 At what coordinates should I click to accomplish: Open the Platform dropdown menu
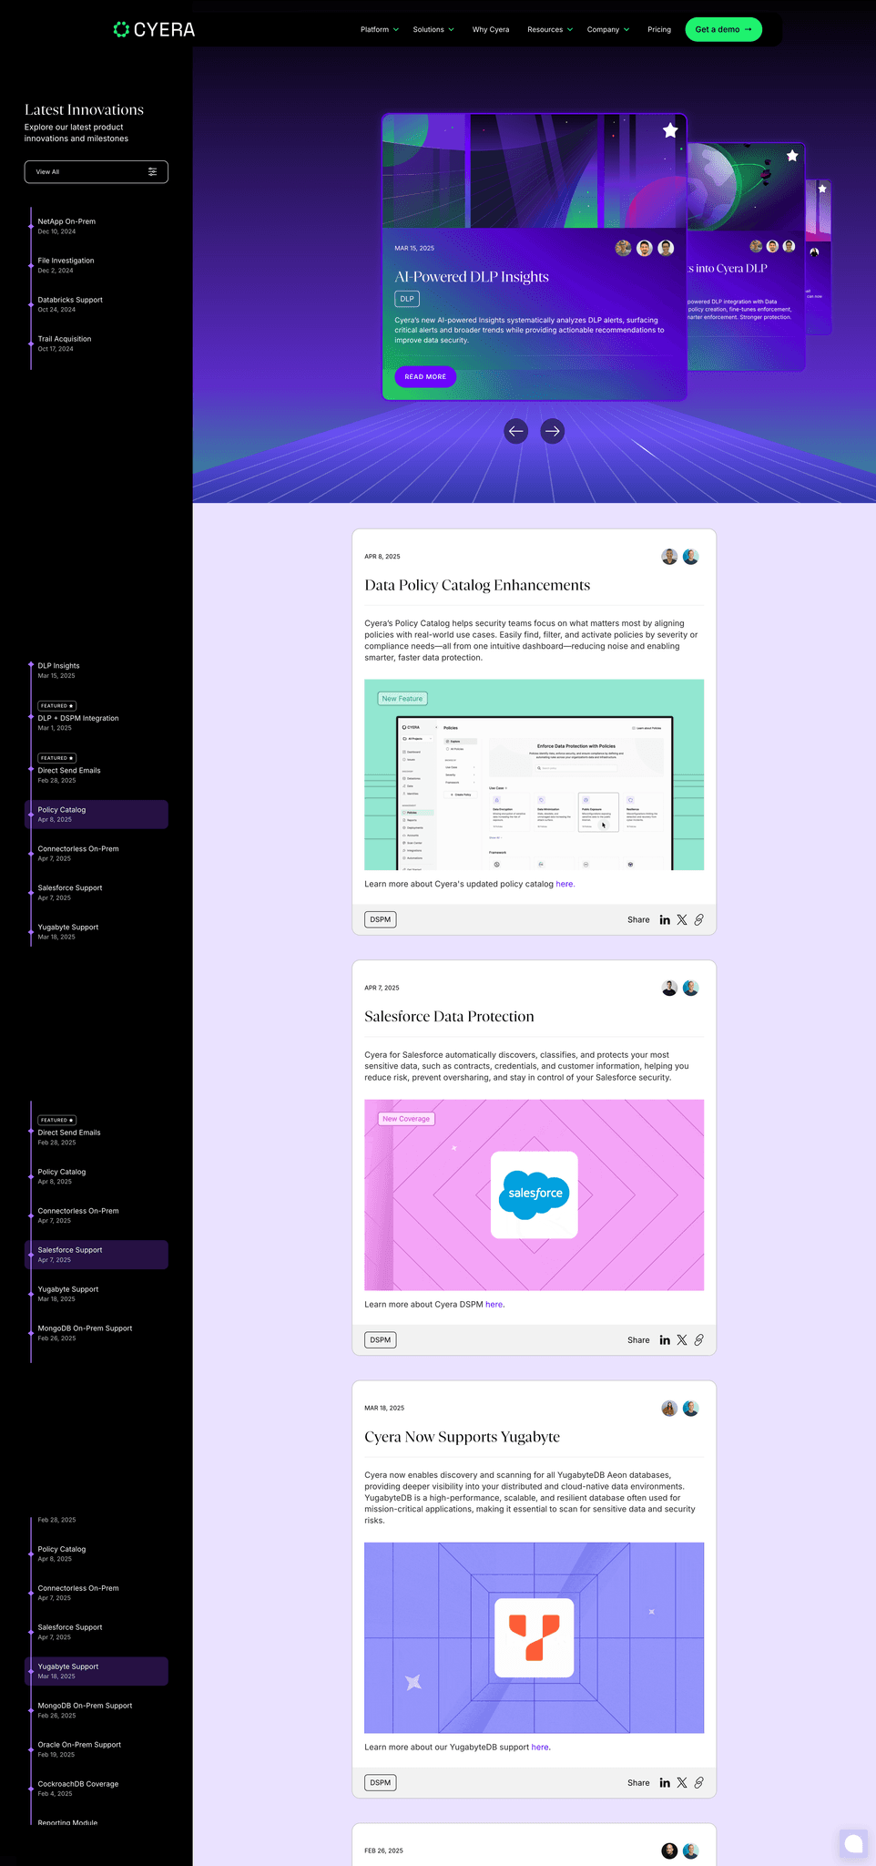[379, 29]
